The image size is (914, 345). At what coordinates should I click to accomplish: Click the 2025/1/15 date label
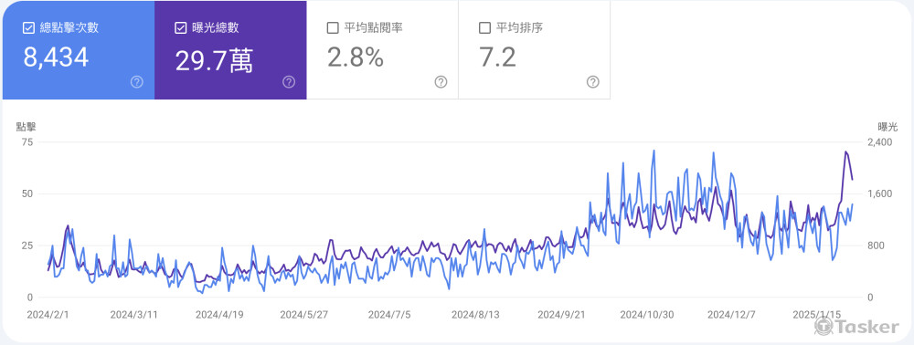click(816, 314)
